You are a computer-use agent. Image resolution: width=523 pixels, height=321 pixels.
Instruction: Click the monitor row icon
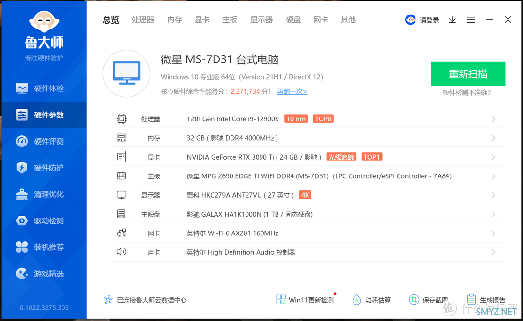(x=122, y=195)
